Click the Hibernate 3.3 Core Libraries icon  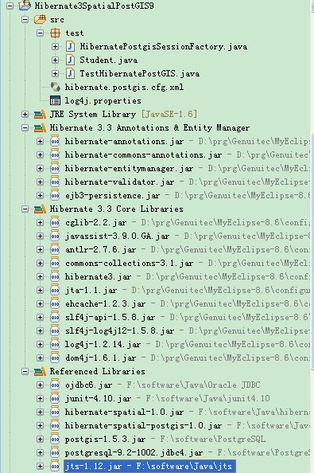pyautogui.click(x=40, y=209)
